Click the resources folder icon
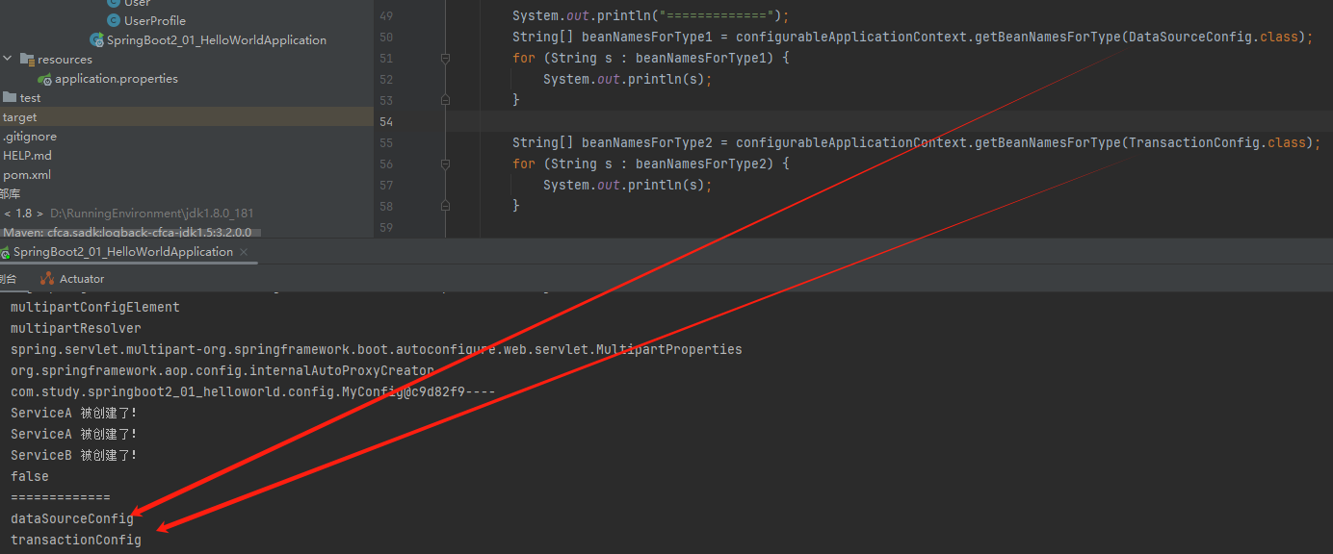 [x=27, y=59]
